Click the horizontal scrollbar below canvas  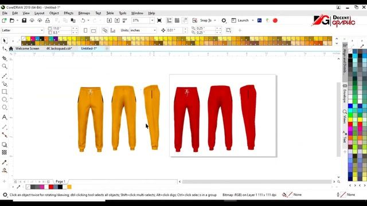[257, 181]
